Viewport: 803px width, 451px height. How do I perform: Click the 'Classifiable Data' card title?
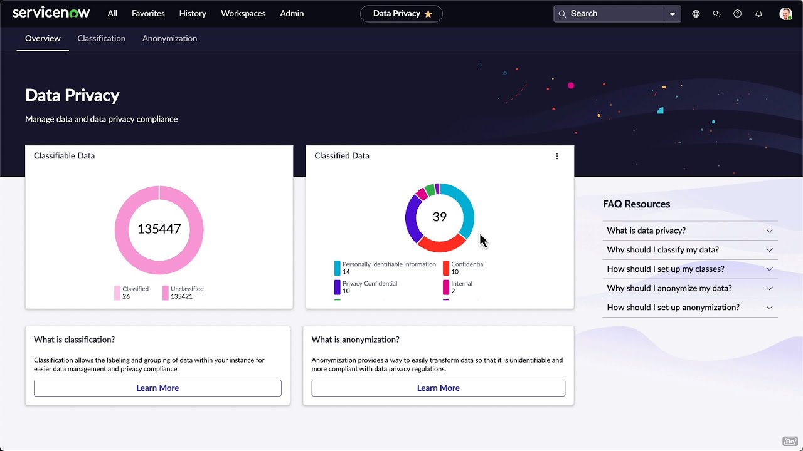[64, 156]
